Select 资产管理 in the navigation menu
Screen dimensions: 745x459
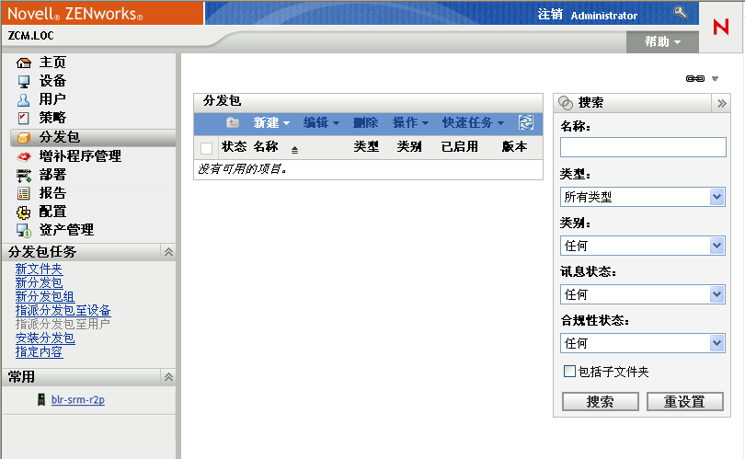66,230
